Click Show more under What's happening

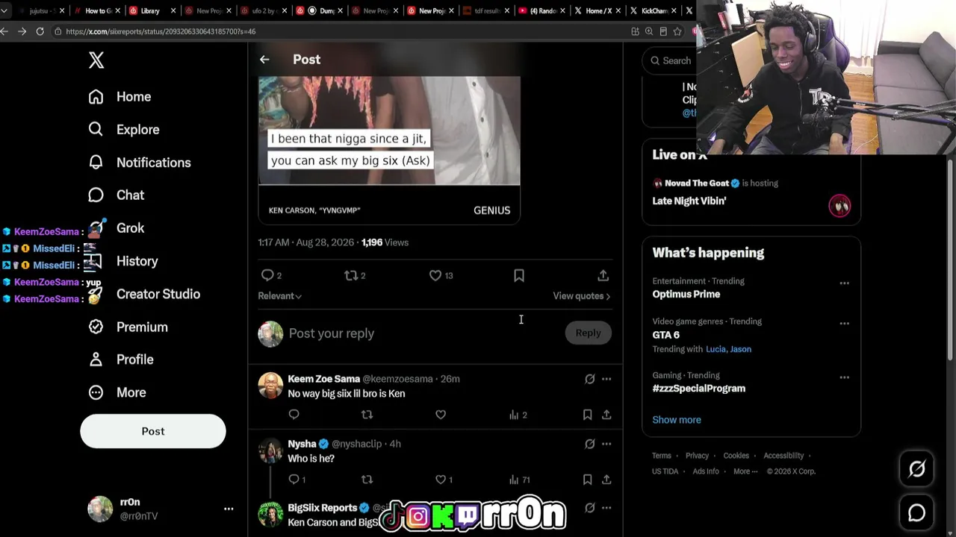(677, 420)
